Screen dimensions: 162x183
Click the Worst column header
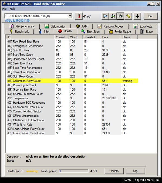[76, 37]
